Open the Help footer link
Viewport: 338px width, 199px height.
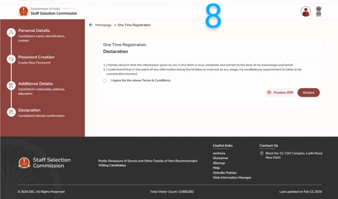click(216, 168)
